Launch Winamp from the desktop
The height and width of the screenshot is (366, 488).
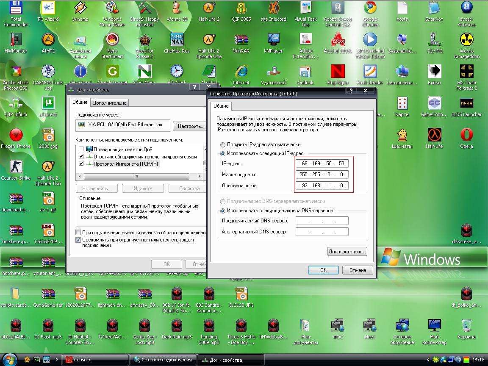(80, 8)
